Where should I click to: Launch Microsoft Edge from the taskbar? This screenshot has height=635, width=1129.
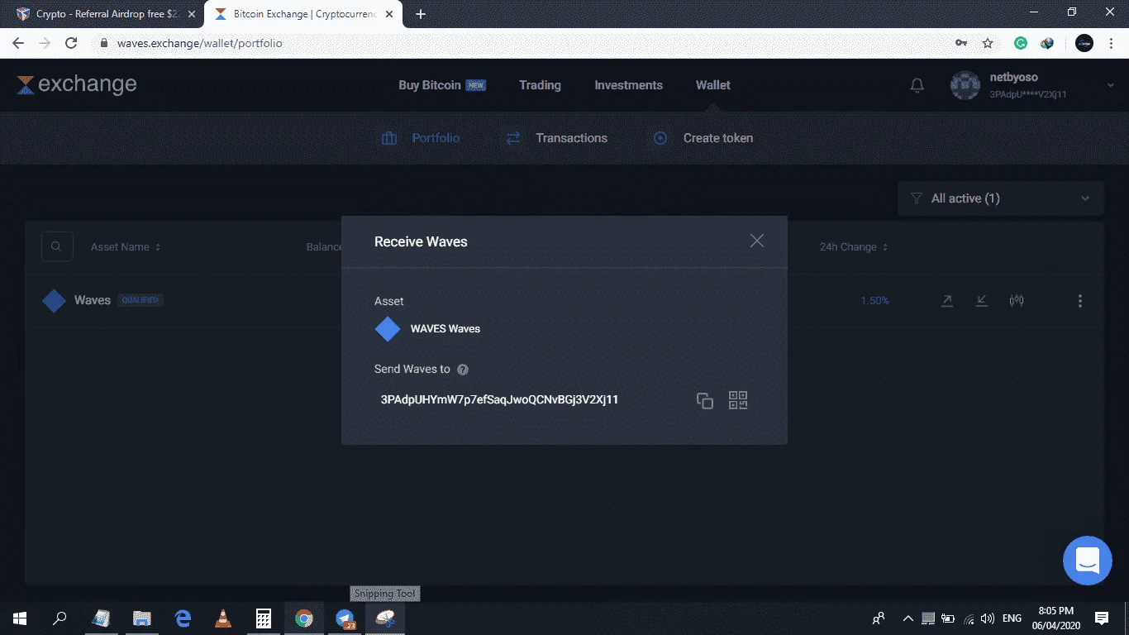pos(183,618)
